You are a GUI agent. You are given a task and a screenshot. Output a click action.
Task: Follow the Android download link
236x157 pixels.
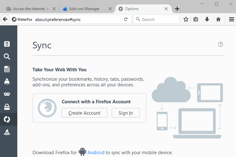point(96,153)
